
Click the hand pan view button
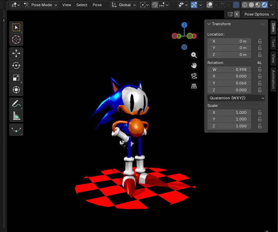[194, 65]
